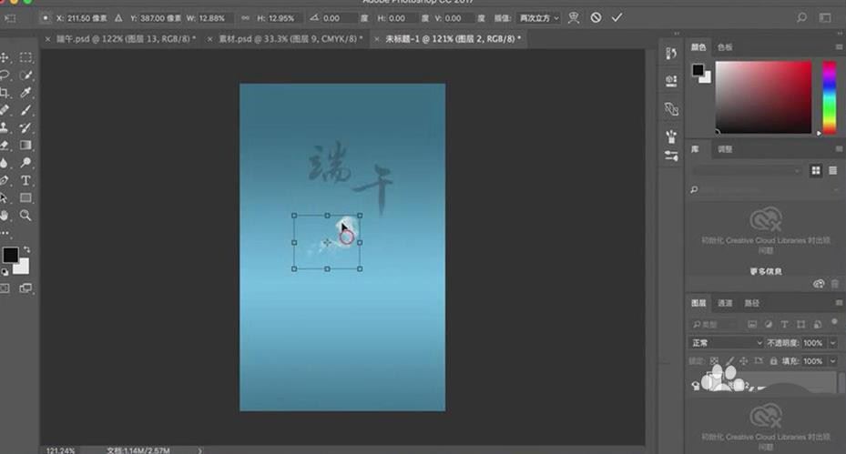
Task: Open the interpolation dropdown in options bar
Action: pos(539,18)
